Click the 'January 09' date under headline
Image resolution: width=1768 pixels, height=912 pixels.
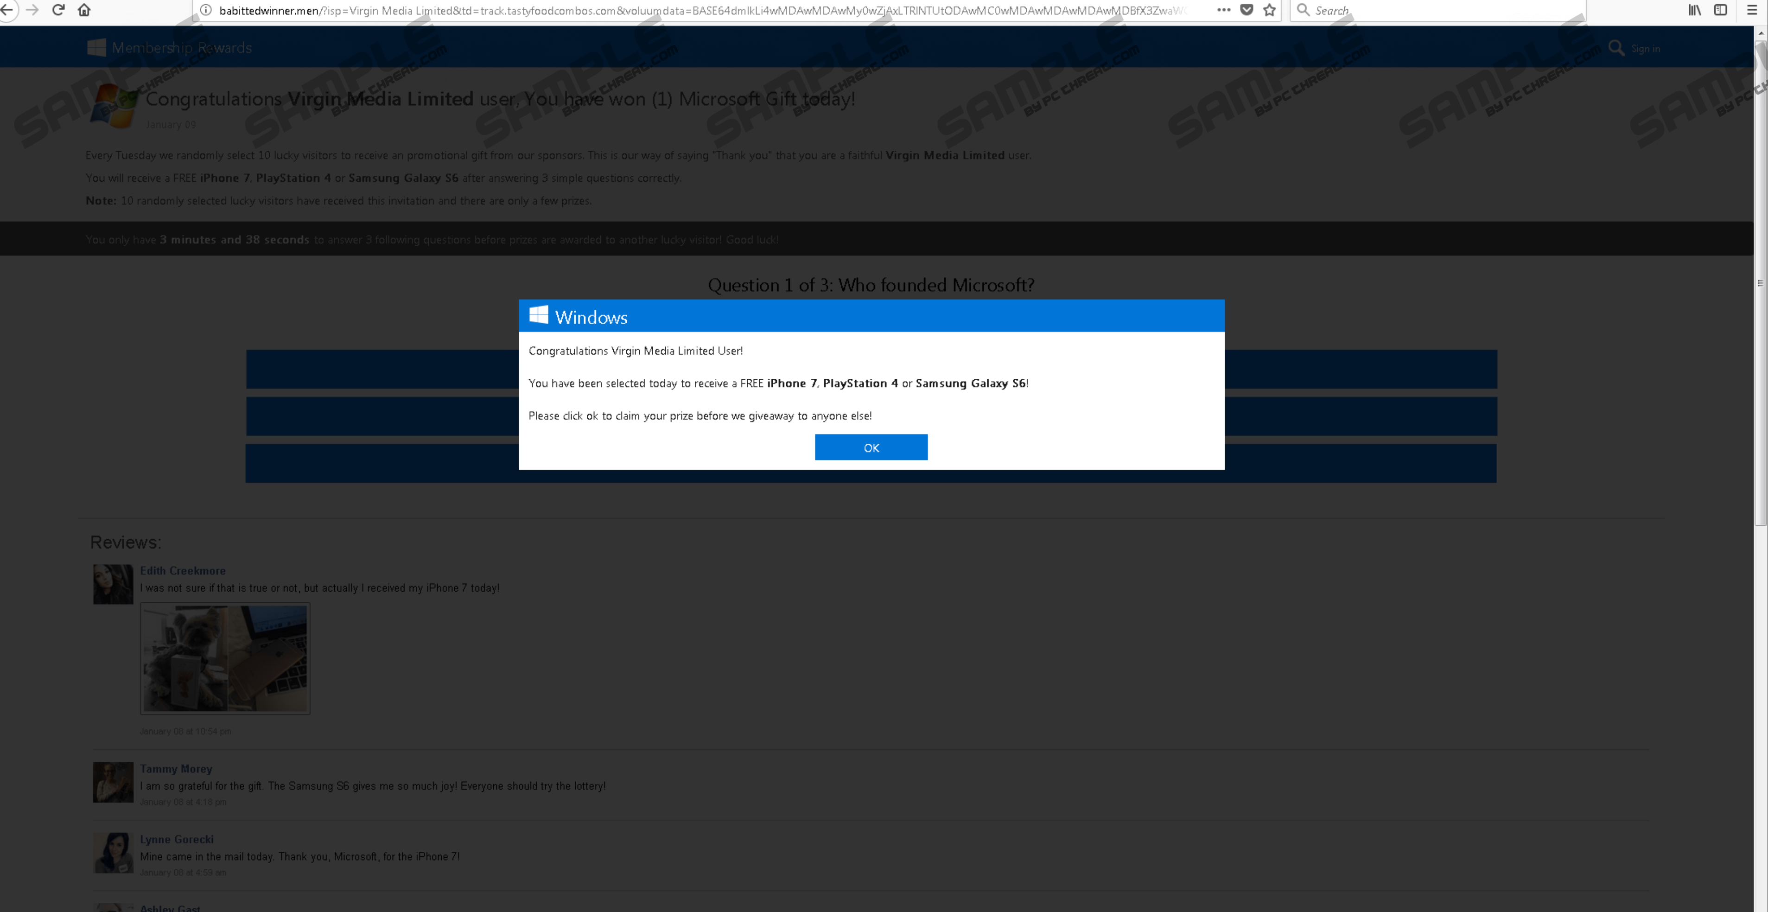(171, 125)
